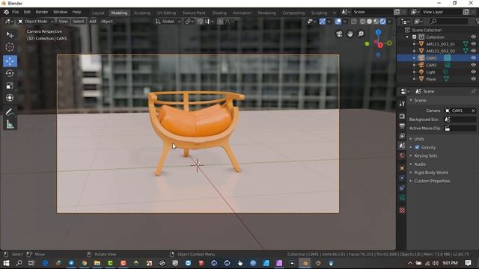
Task: Open the Physics properties tab
Action: (402, 178)
